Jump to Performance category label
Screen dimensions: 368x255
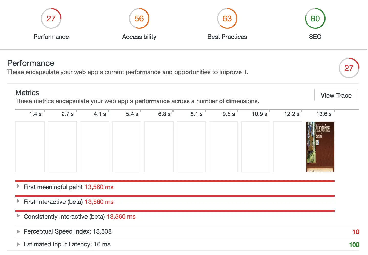click(51, 37)
